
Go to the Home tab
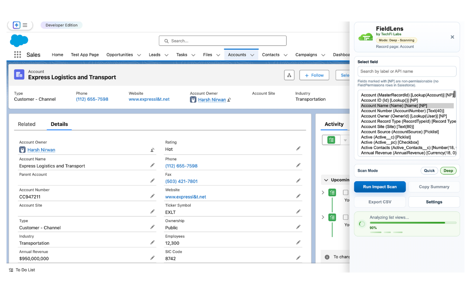(x=57, y=55)
